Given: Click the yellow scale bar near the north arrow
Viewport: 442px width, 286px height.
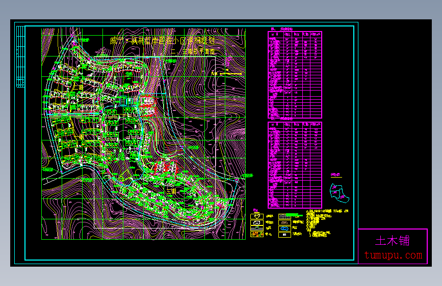Looking at the screenshot, I should [230, 74].
